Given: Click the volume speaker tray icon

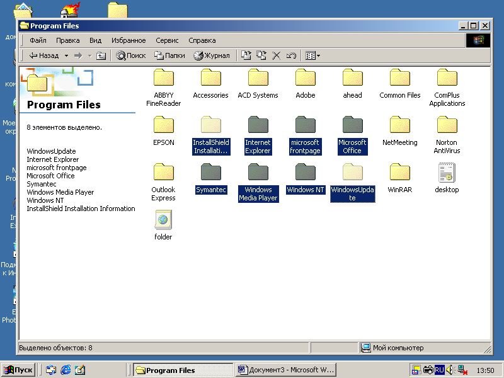Looking at the screenshot, I should point(450,370).
